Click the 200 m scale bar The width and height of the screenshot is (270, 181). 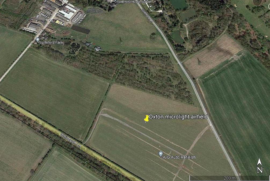coord(229,178)
